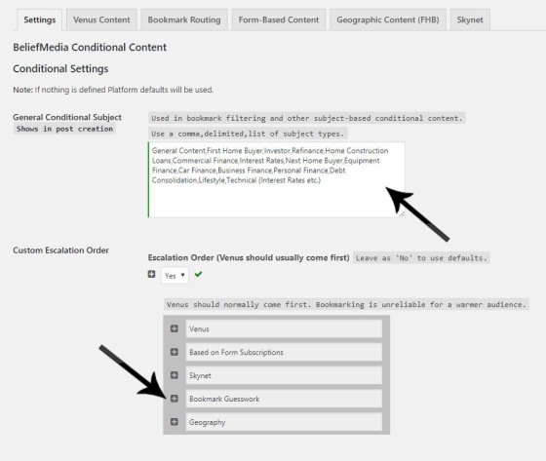Click the 'Venus should normally come first' hint
Screen dimensions: 546x461
346,305
